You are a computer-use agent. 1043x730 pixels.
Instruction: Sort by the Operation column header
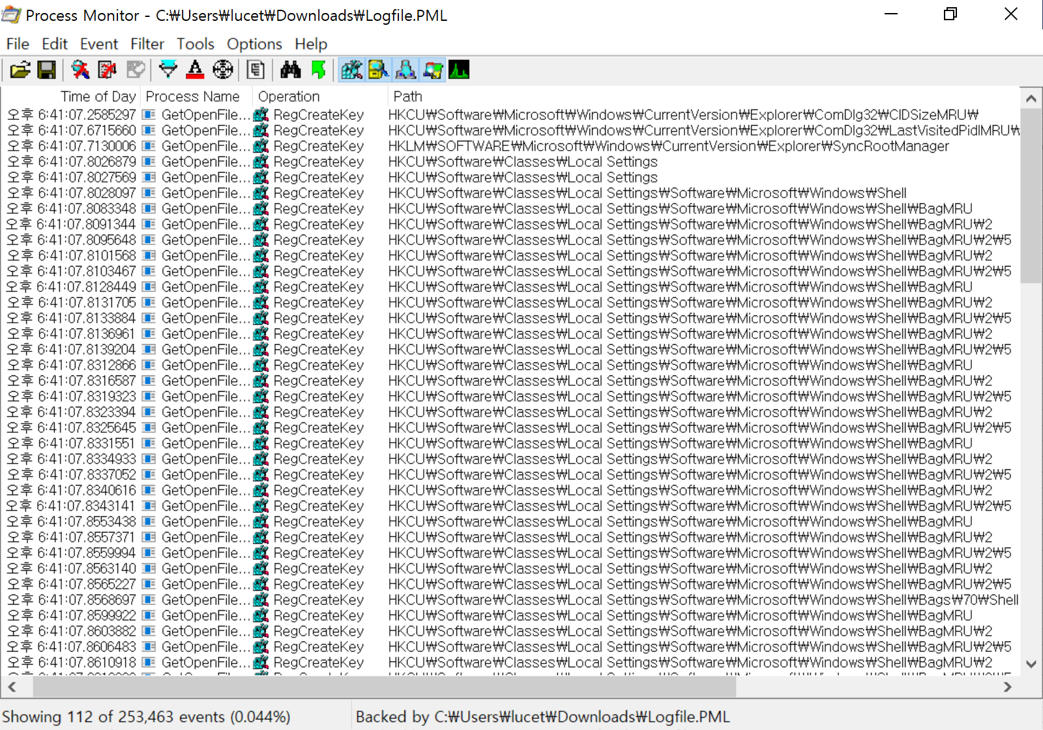coord(320,96)
